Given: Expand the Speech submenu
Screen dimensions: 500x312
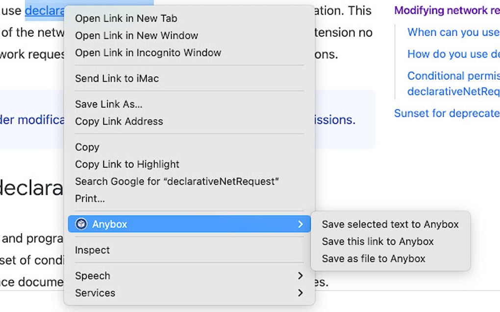Looking at the screenshot, I should 300,276.
